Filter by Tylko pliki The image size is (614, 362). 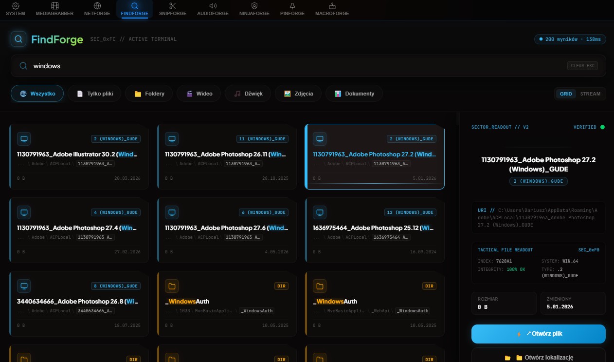(x=95, y=94)
